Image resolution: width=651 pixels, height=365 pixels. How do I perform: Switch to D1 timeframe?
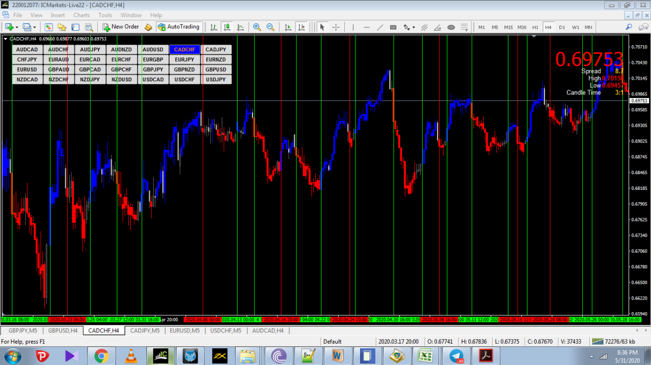point(561,27)
